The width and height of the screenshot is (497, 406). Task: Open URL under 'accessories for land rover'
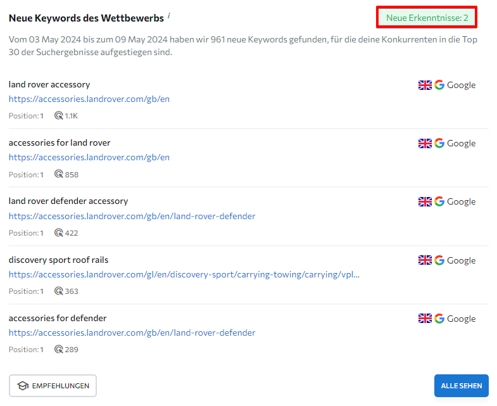89,157
